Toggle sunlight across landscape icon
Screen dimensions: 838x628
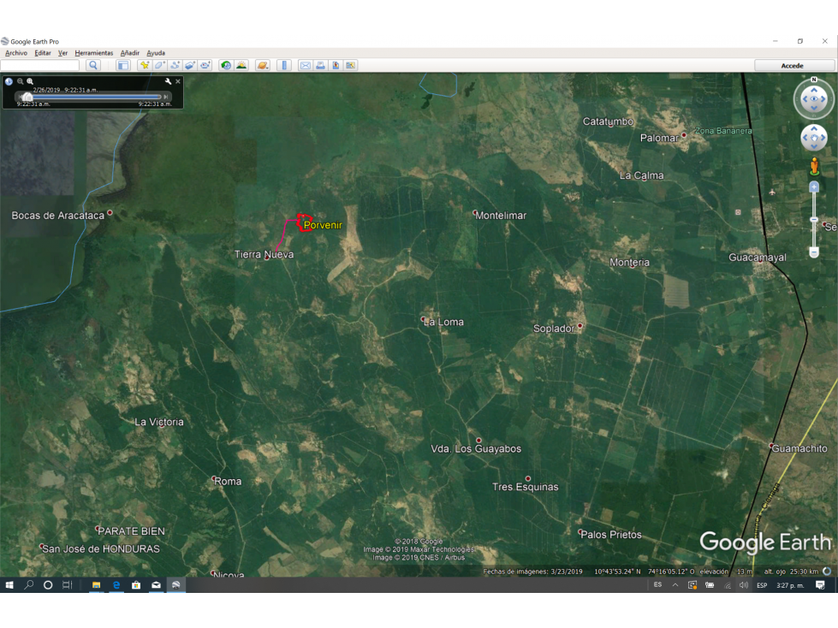(241, 65)
